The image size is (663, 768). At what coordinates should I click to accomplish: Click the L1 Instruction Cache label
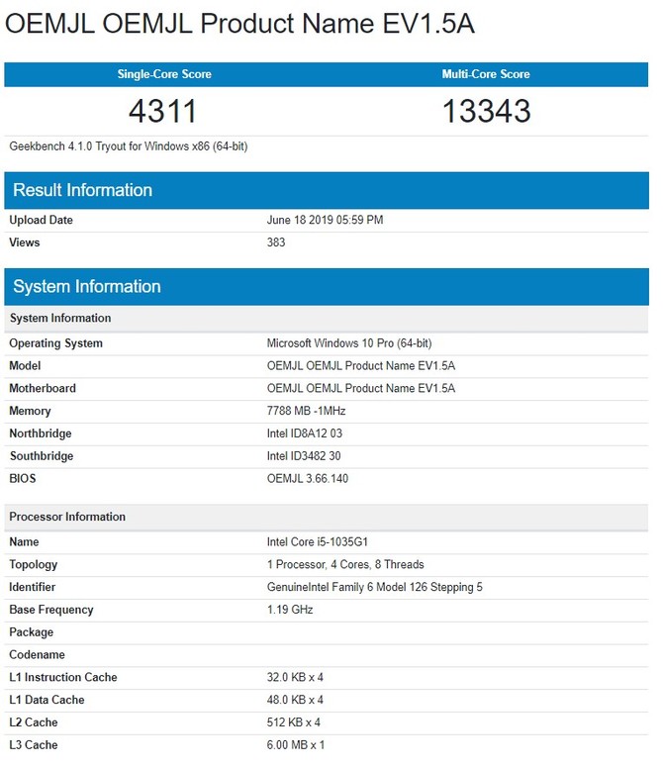point(63,677)
